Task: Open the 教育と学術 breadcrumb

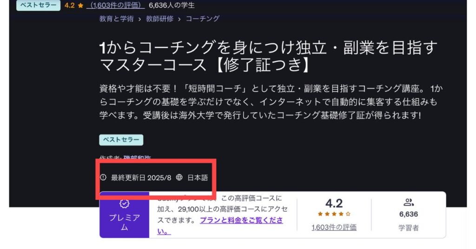Action: tap(117, 19)
